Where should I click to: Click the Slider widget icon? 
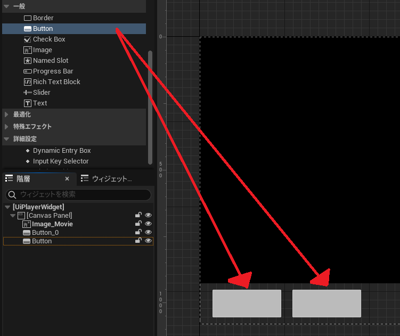pyautogui.click(x=27, y=92)
